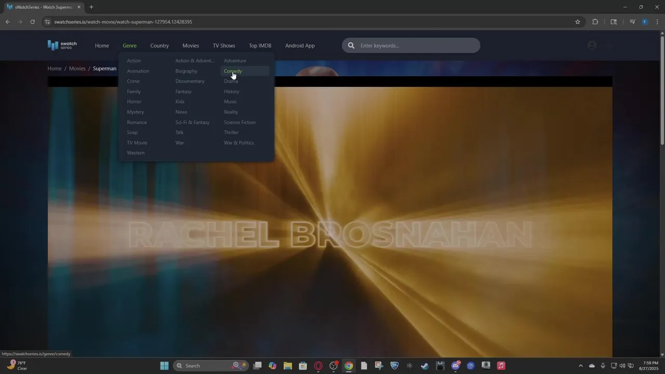Viewport: 665px width, 374px height.
Task: Close the sWatchSeries browser tab
Action: (79, 7)
